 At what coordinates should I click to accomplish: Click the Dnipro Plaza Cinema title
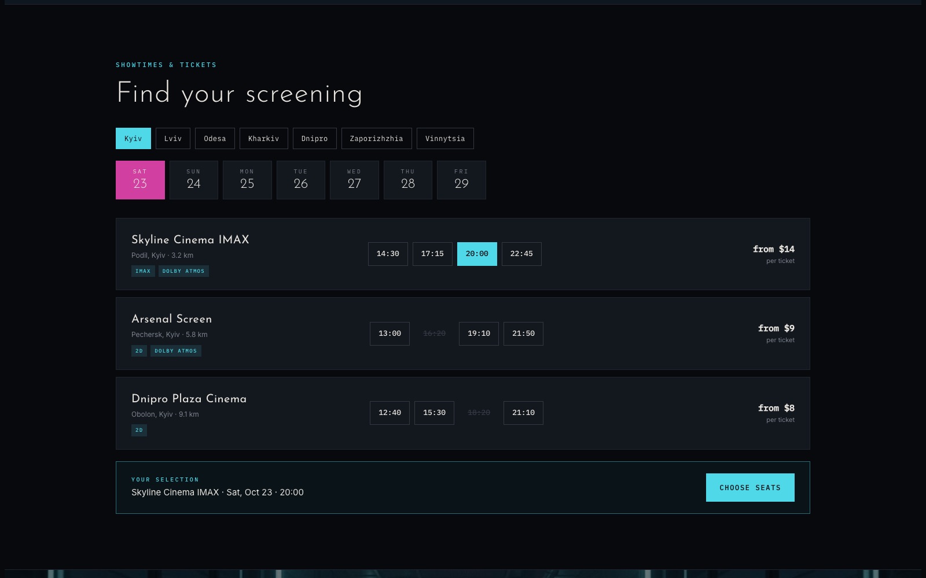[189, 399]
